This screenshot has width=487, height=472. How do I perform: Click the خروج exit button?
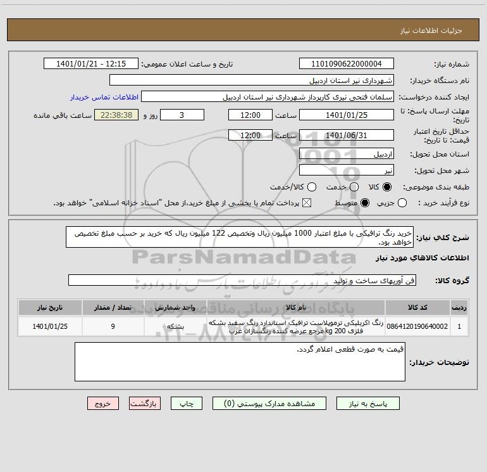(103, 404)
